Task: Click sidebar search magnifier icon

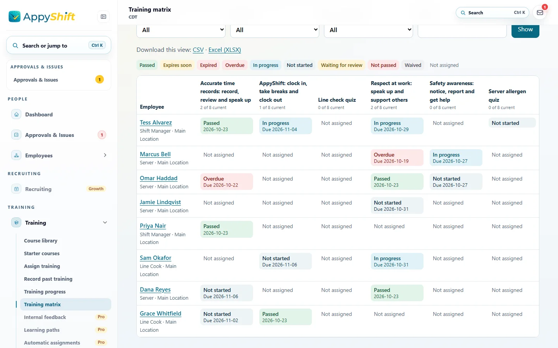Action: click(15, 46)
